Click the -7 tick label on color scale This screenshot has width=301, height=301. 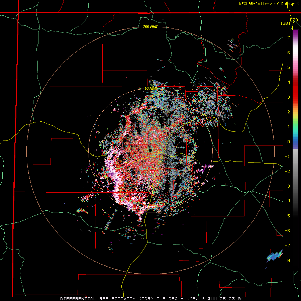pyautogui.click(x=287, y=245)
